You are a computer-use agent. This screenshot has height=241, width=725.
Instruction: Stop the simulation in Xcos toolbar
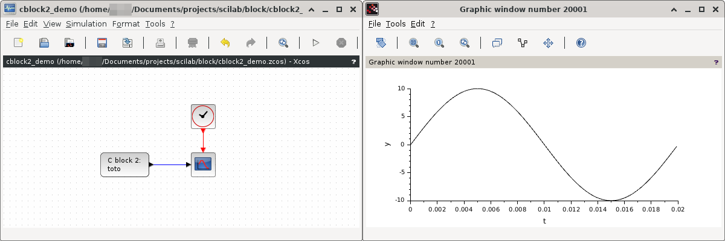[341, 43]
